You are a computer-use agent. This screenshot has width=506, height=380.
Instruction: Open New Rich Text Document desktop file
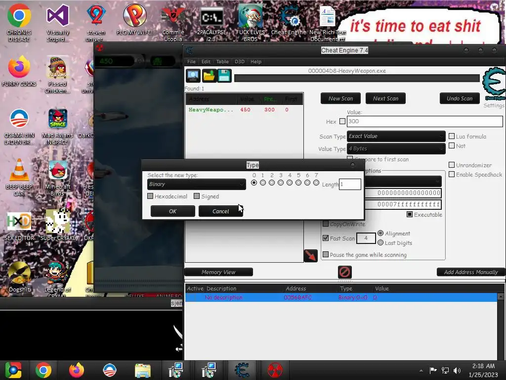[x=328, y=23]
